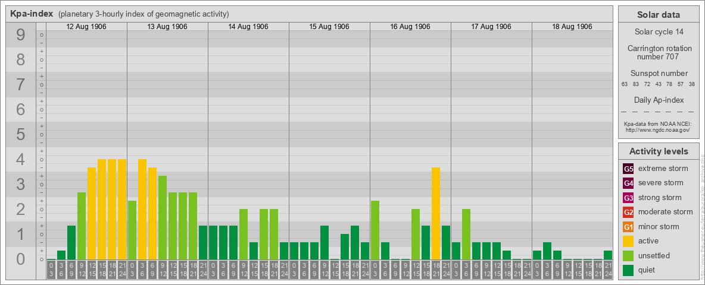
Task: Click the Kp scale number 7
Action: (x=21, y=85)
